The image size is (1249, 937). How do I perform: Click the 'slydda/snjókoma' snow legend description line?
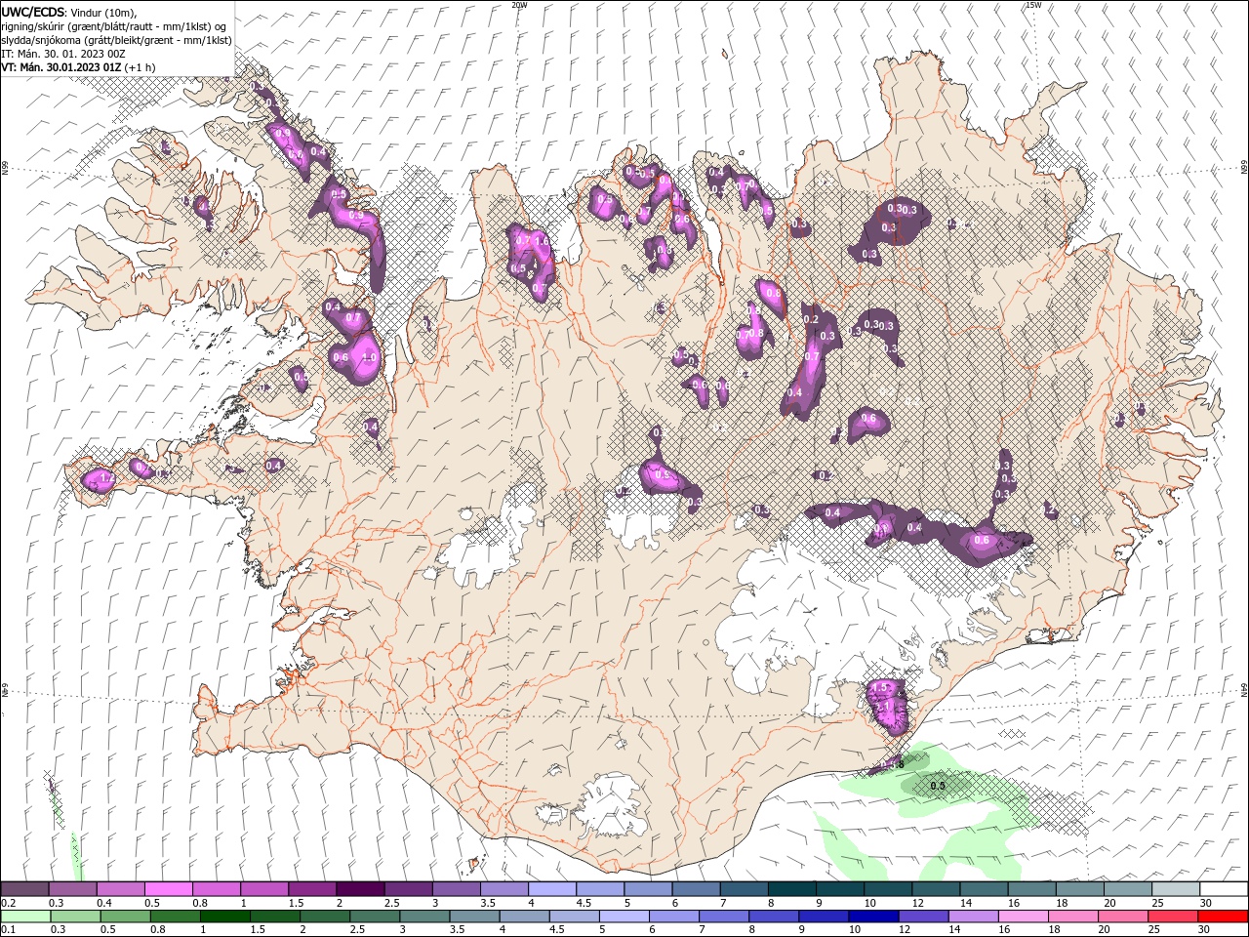click(116, 40)
